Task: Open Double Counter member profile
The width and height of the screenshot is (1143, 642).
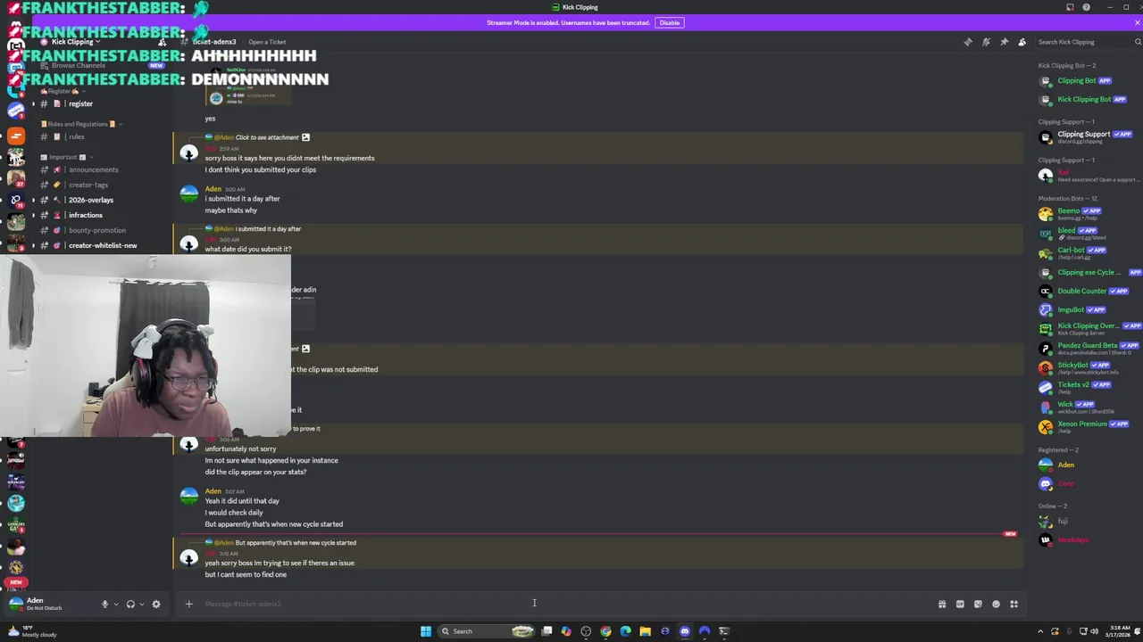Action: (1088, 291)
